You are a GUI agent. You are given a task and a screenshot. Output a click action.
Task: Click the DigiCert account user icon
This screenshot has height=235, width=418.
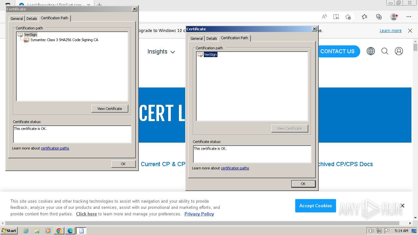point(399,51)
